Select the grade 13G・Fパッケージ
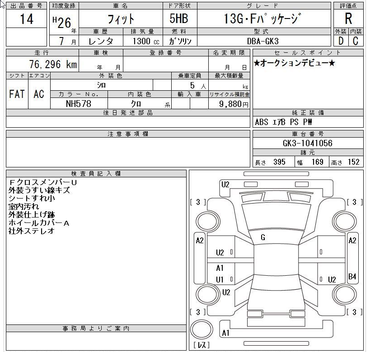 click(x=262, y=19)
